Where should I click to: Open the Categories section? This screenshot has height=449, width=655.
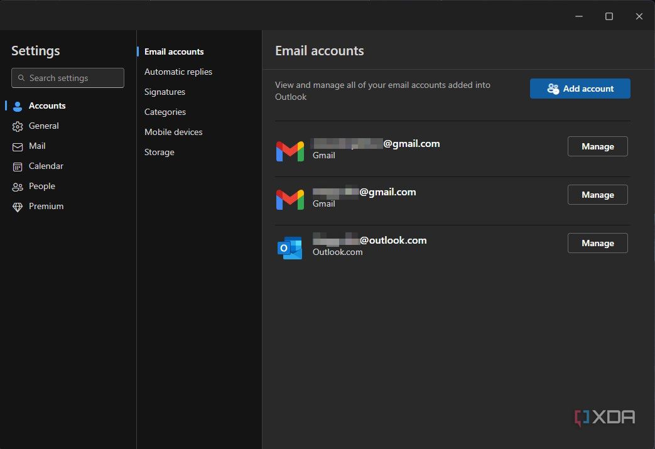pos(165,112)
